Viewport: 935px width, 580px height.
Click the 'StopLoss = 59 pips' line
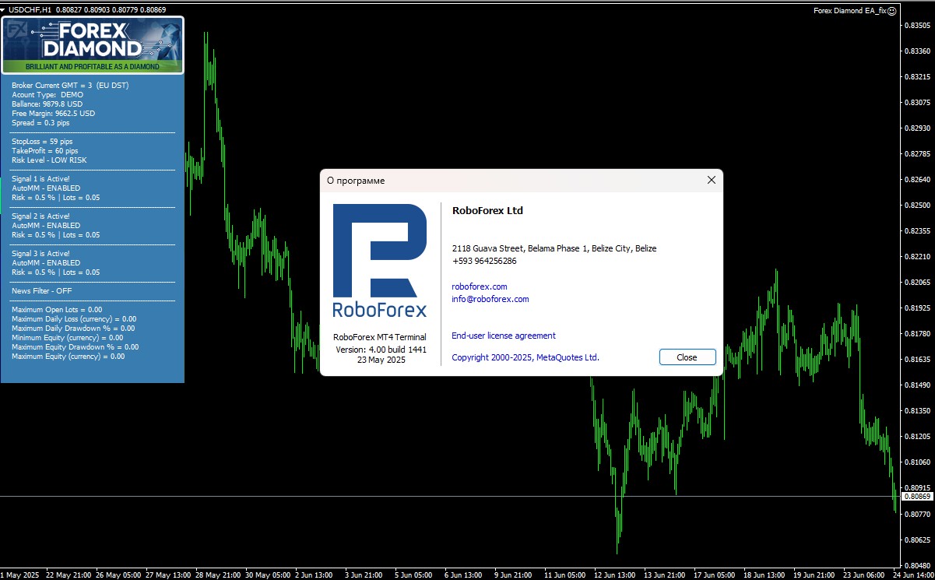pyautogui.click(x=42, y=141)
